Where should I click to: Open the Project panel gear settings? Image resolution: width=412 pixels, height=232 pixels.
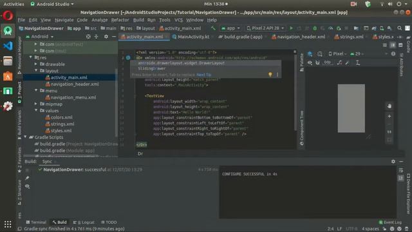[106, 37]
